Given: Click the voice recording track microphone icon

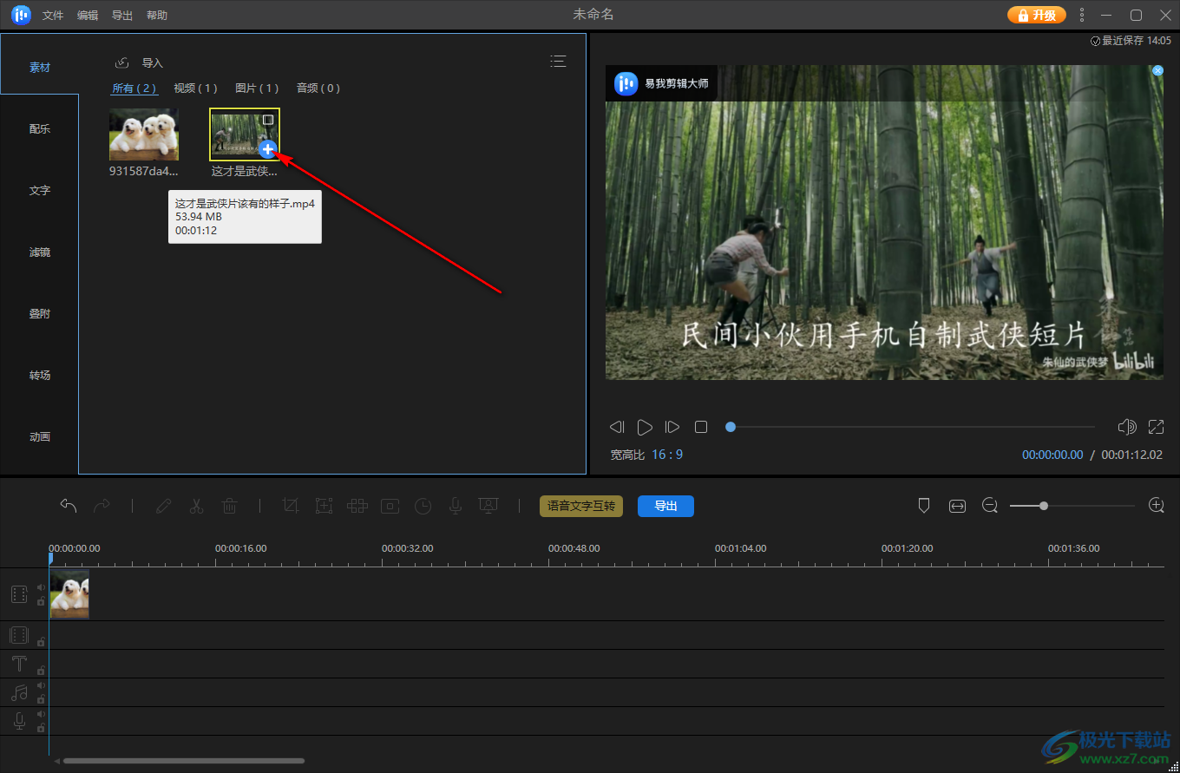Looking at the screenshot, I should [x=19, y=721].
